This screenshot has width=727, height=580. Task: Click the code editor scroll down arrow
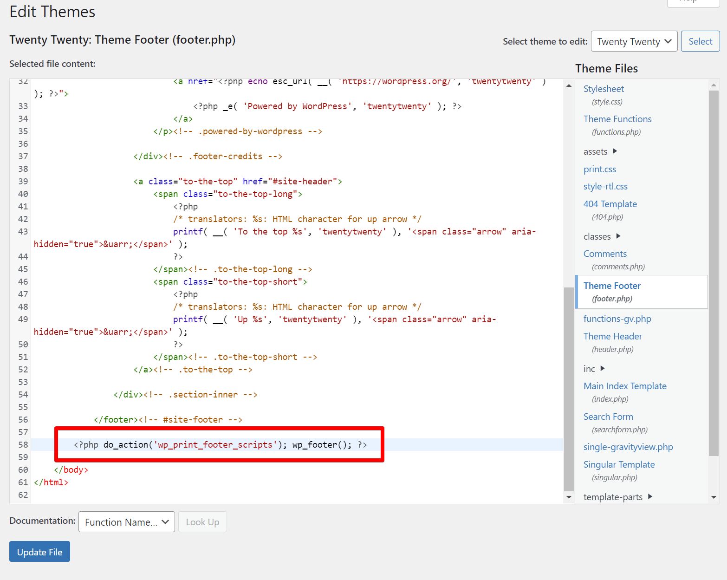569,497
